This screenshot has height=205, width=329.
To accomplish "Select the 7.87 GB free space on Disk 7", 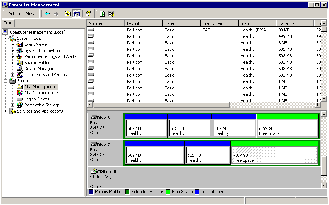I will (274, 155).
